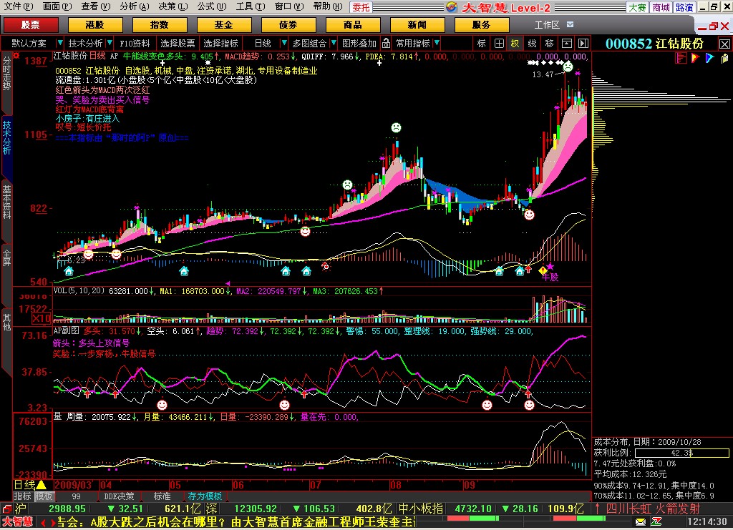Click the 选择股票 toolbar button
Viewport: 733px width, 530px height.
(x=178, y=44)
